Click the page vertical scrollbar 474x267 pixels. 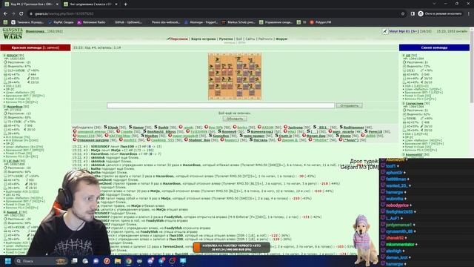pos(472,67)
